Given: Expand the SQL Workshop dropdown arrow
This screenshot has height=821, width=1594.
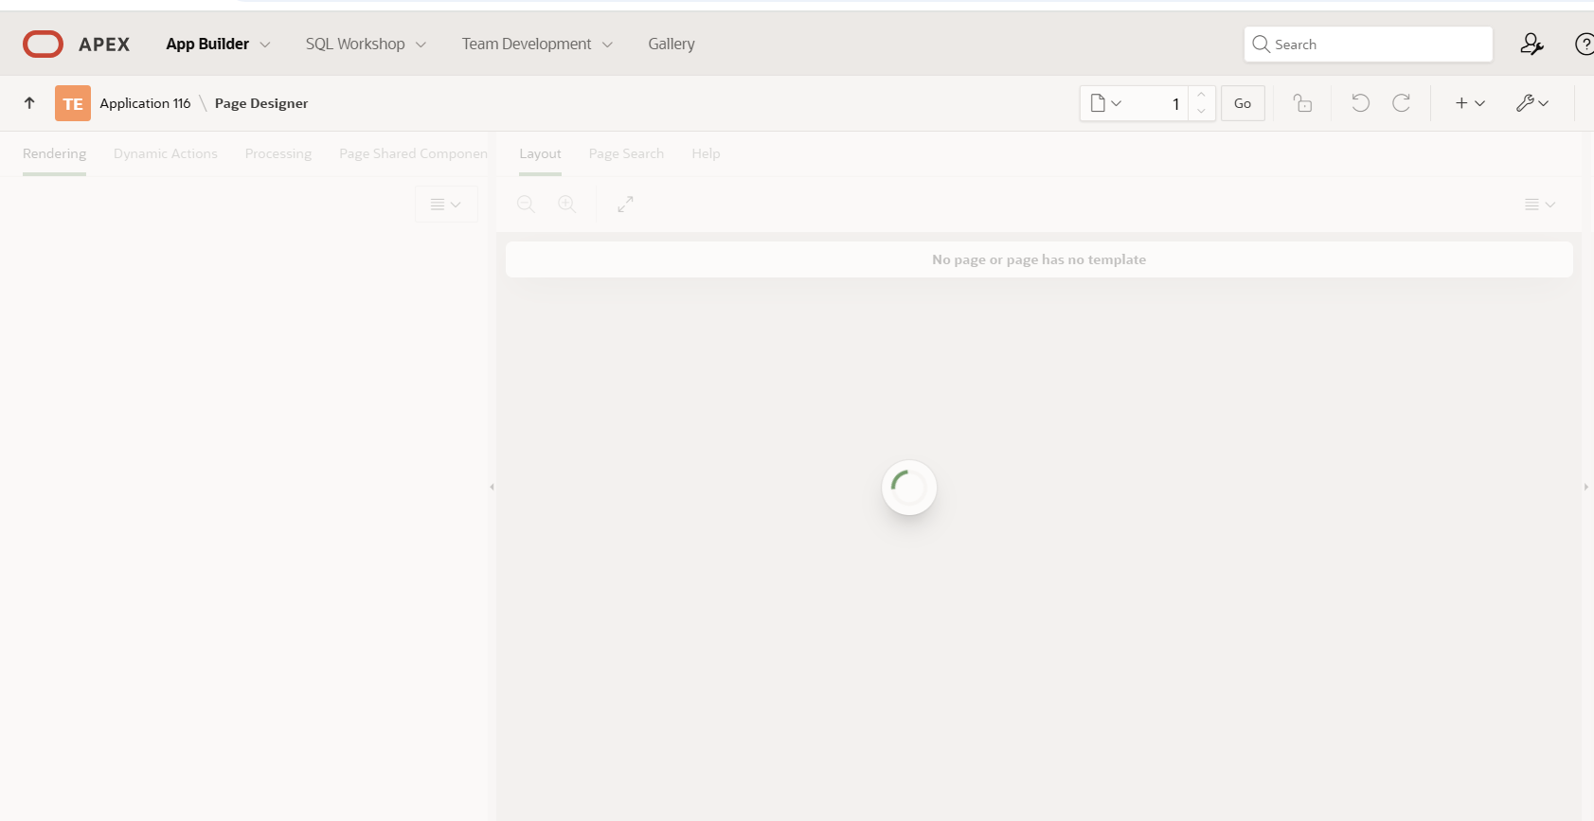Looking at the screenshot, I should (x=421, y=45).
